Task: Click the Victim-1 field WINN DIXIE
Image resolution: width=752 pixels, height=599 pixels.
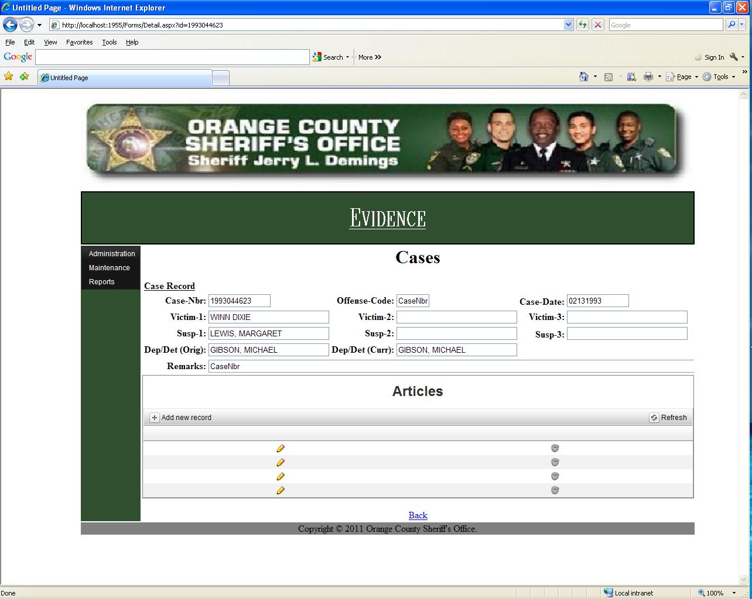Action: coord(269,317)
